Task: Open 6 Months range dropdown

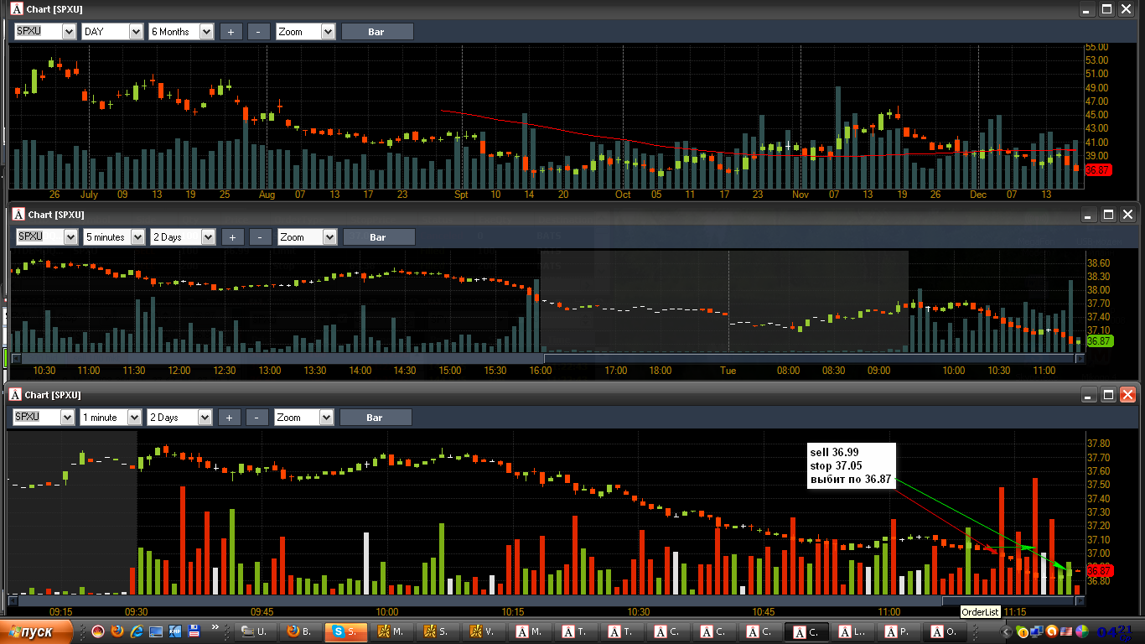Action: pyautogui.click(x=206, y=32)
